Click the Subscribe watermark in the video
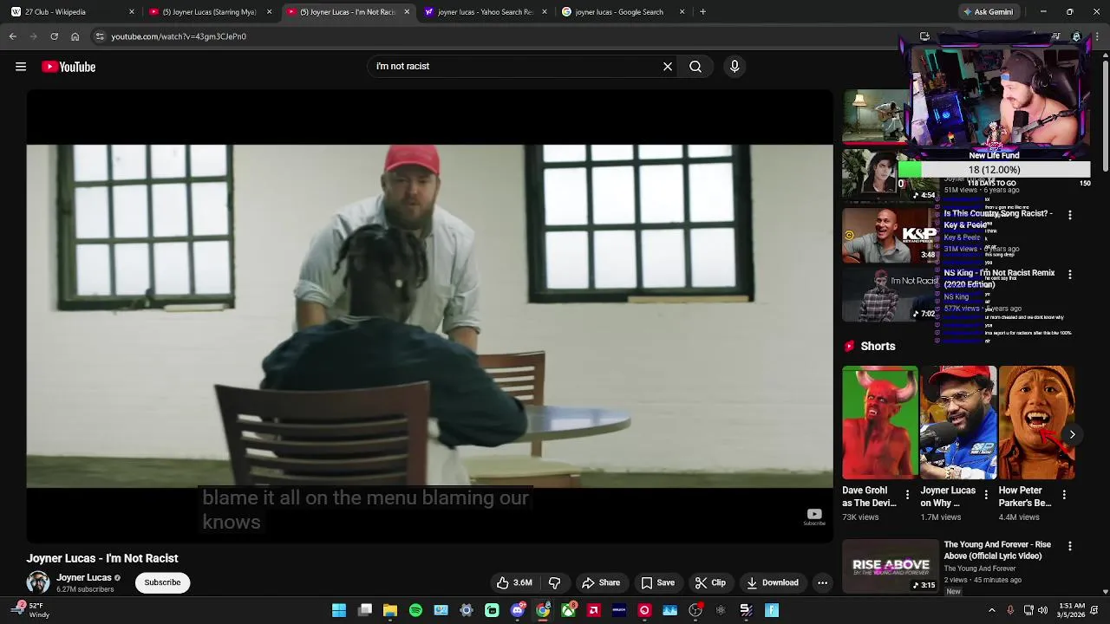Screen dimensions: 1110x624 [814, 517]
